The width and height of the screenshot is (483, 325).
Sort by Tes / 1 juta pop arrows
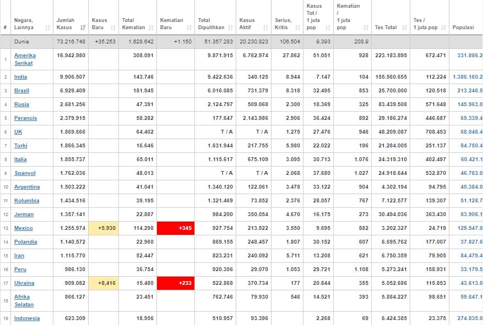pyautogui.click(x=444, y=27)
